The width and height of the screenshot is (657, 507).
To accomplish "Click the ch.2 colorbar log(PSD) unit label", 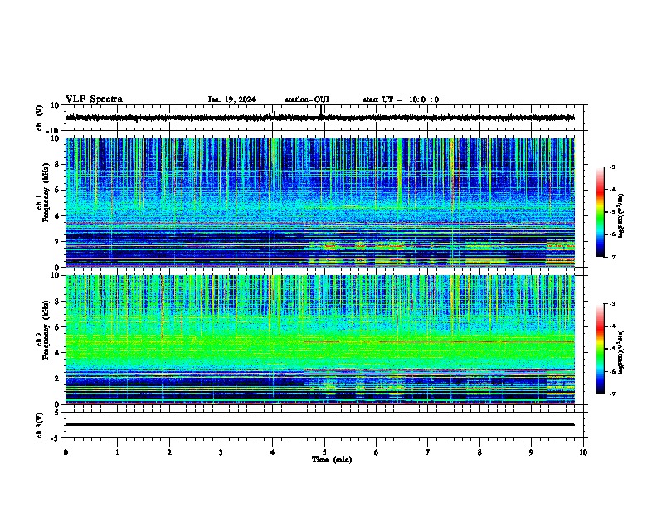I will (x=620, y=352).
